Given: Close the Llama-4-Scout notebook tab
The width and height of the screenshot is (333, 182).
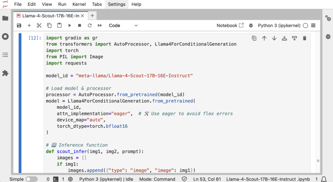Looking at the screenshot, I should [x=82, y=16].
